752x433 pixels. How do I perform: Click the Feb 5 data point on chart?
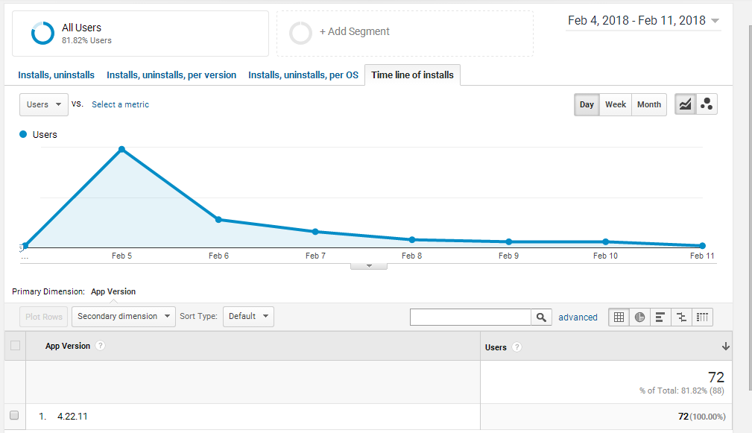[121, 150]
